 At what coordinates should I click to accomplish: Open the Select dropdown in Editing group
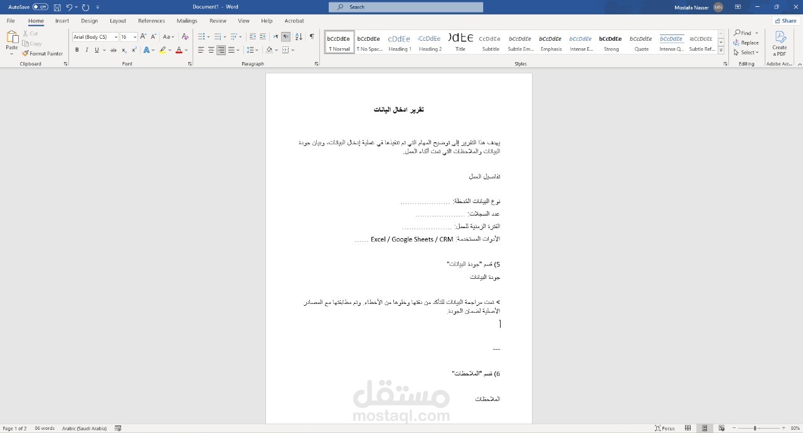[x=747, y=53]
